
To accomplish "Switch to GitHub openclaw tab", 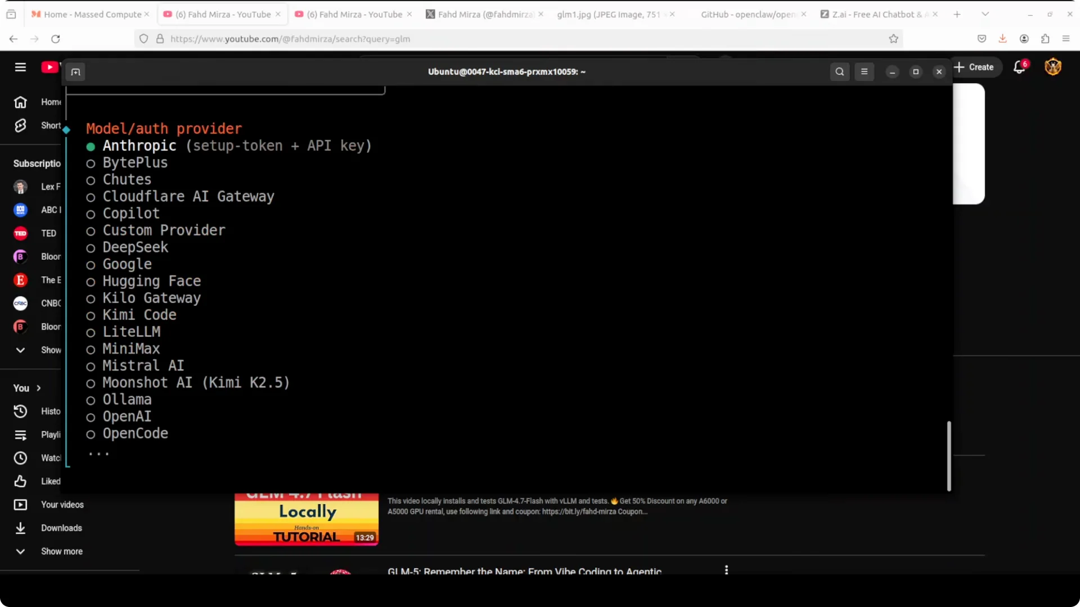I will [747, 15].
